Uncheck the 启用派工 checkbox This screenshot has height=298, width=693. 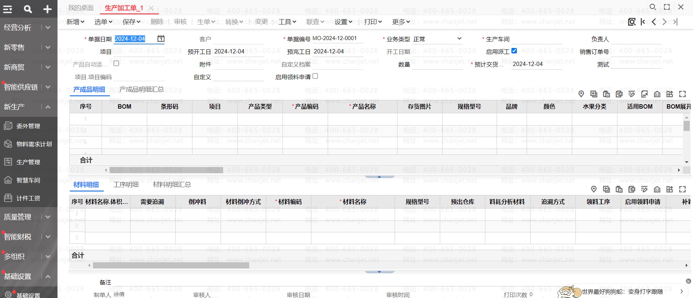514,51
